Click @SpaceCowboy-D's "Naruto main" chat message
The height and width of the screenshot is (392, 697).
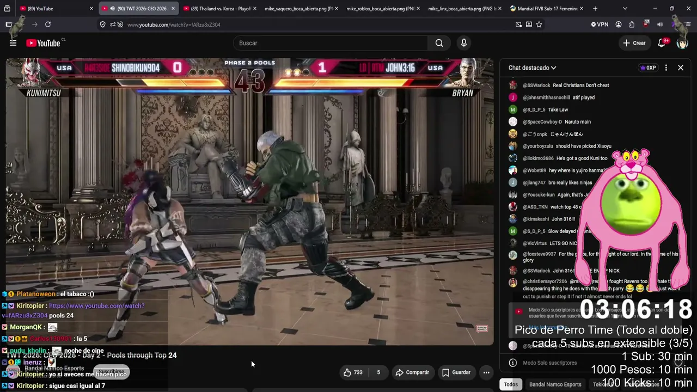point(578,122)
